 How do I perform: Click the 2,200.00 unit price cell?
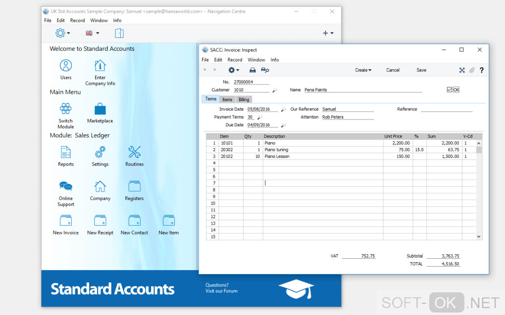pyautogui.click(x=398, y=143)
